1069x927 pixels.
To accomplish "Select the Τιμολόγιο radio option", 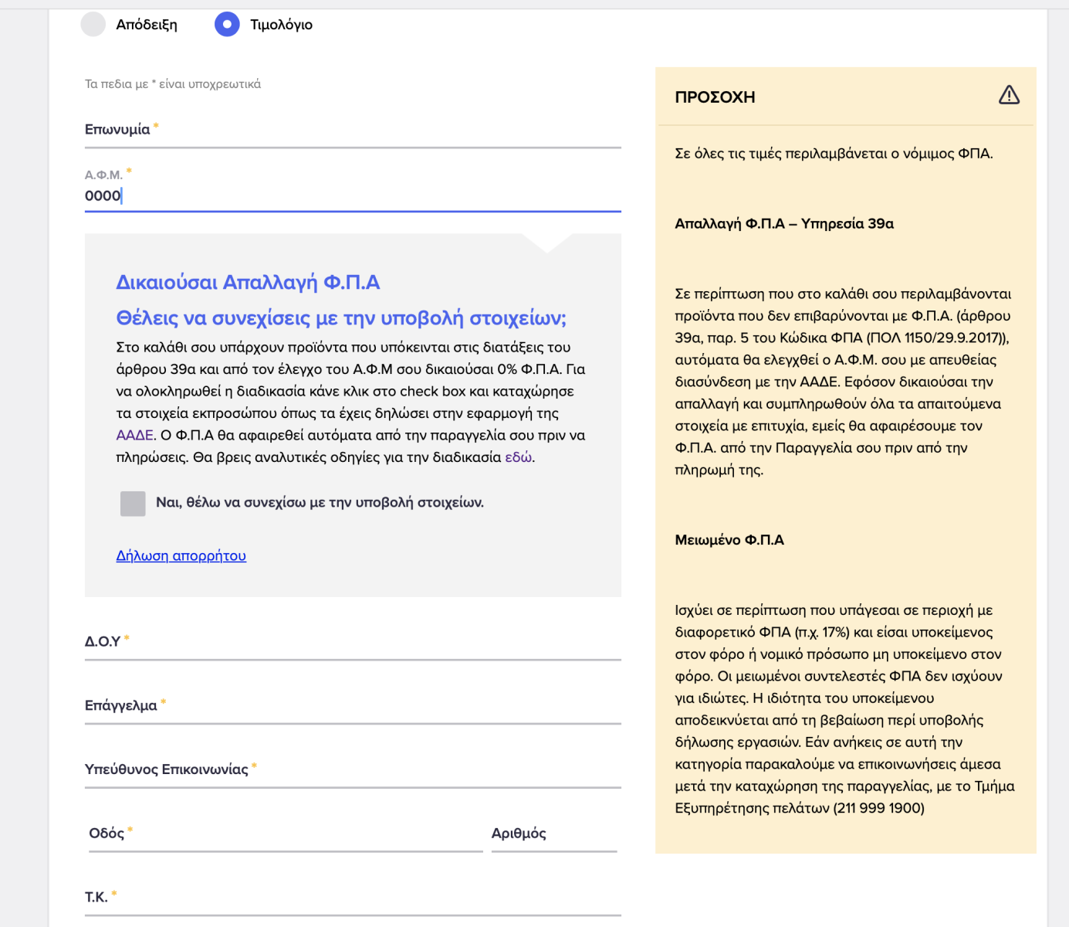I will tap(227, 25).
